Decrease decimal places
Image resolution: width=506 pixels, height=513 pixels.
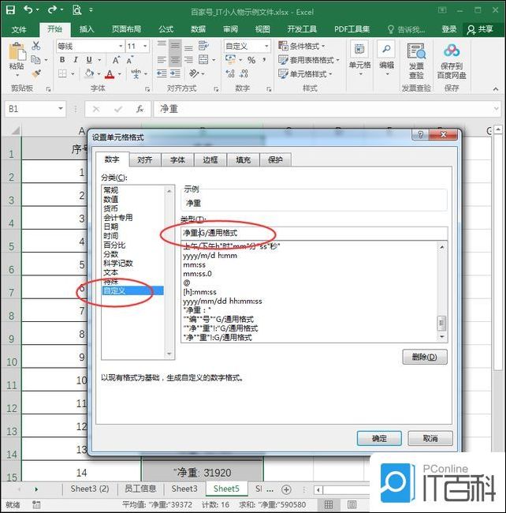click(244, 73)
